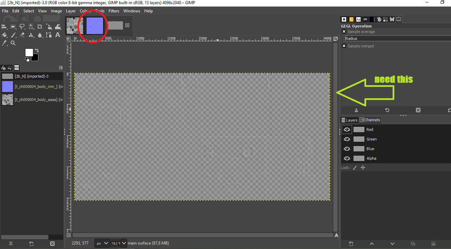This screenshot has width=451, height=249.
Task: Open the Windows menu
Action: pos(132,11)
